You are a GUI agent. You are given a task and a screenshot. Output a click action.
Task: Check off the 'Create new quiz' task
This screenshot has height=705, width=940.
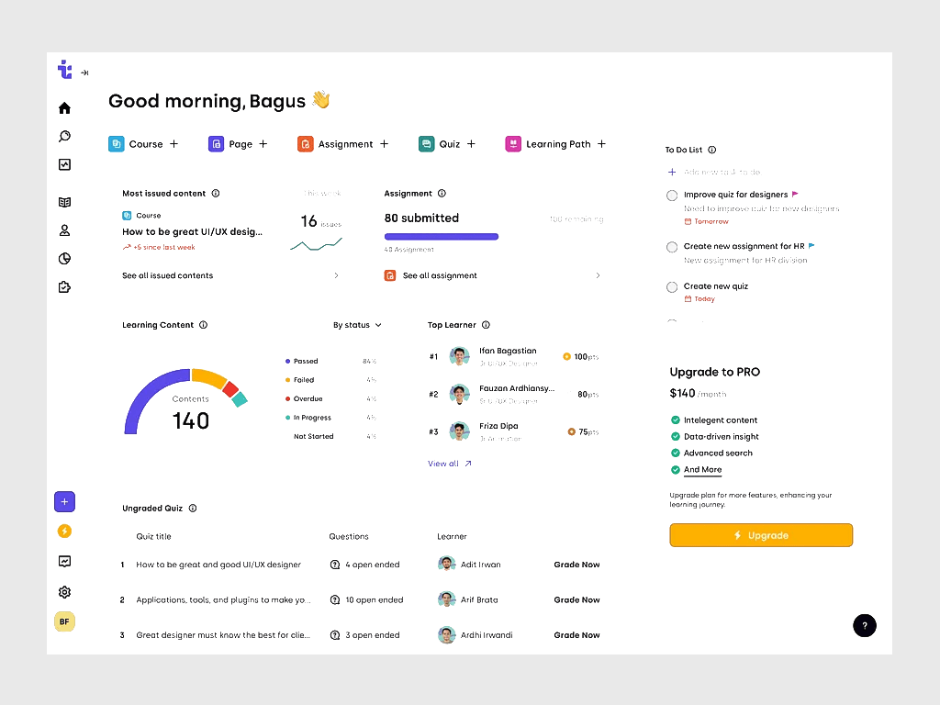pyautogui.click(x=671, y=286)
